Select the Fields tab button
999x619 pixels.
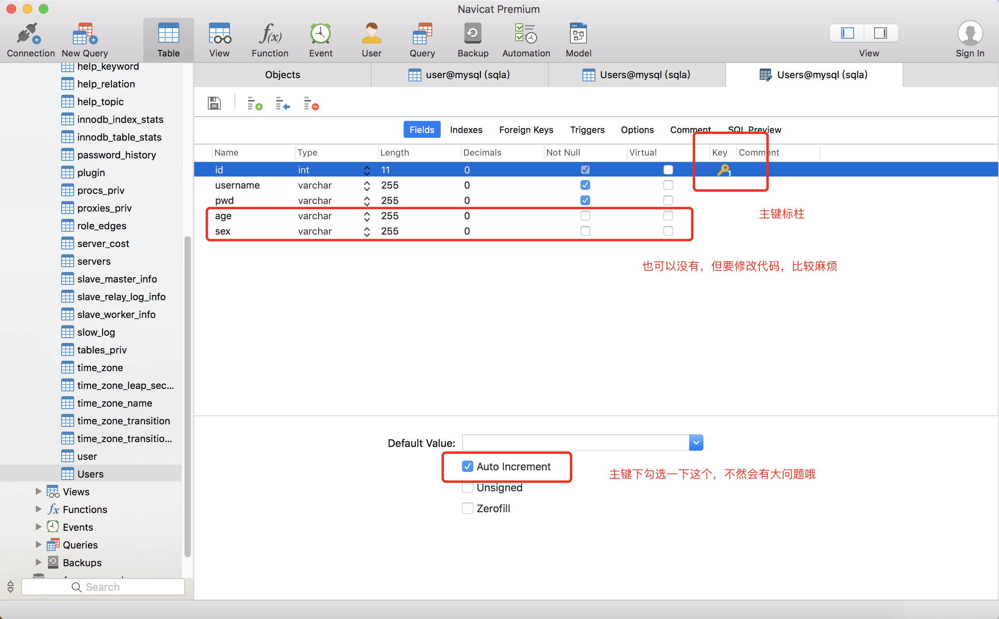(422, 130)
